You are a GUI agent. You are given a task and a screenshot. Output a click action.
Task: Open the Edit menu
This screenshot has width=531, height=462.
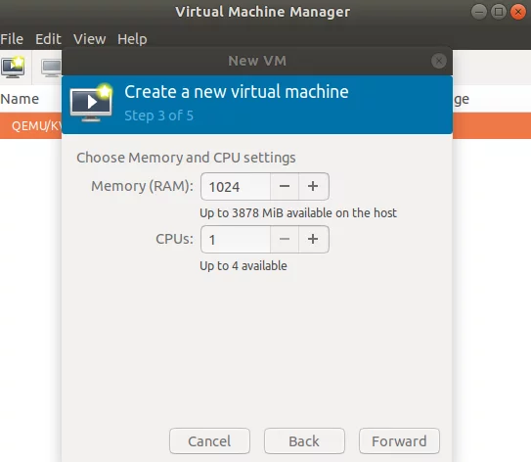tap(48, 39)
